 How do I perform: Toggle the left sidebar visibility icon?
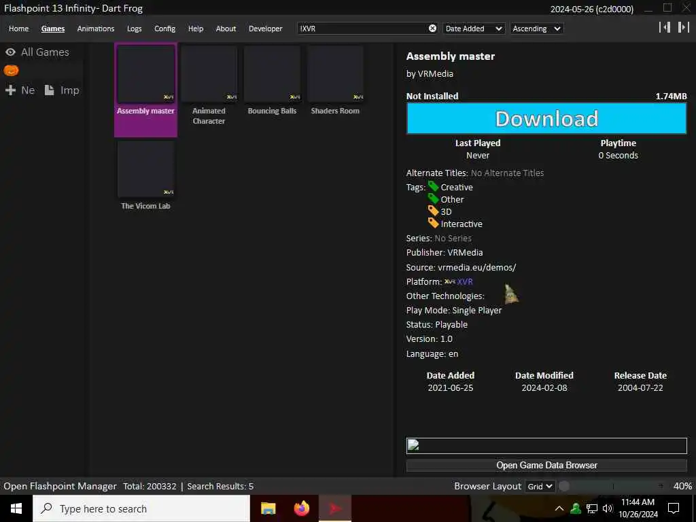[665, 27]
